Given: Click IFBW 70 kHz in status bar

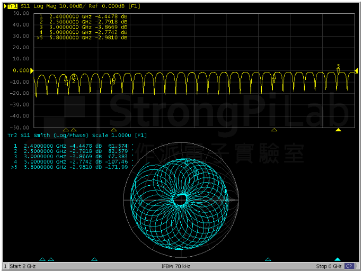Looking at the screenshot, I should point(176,266).
